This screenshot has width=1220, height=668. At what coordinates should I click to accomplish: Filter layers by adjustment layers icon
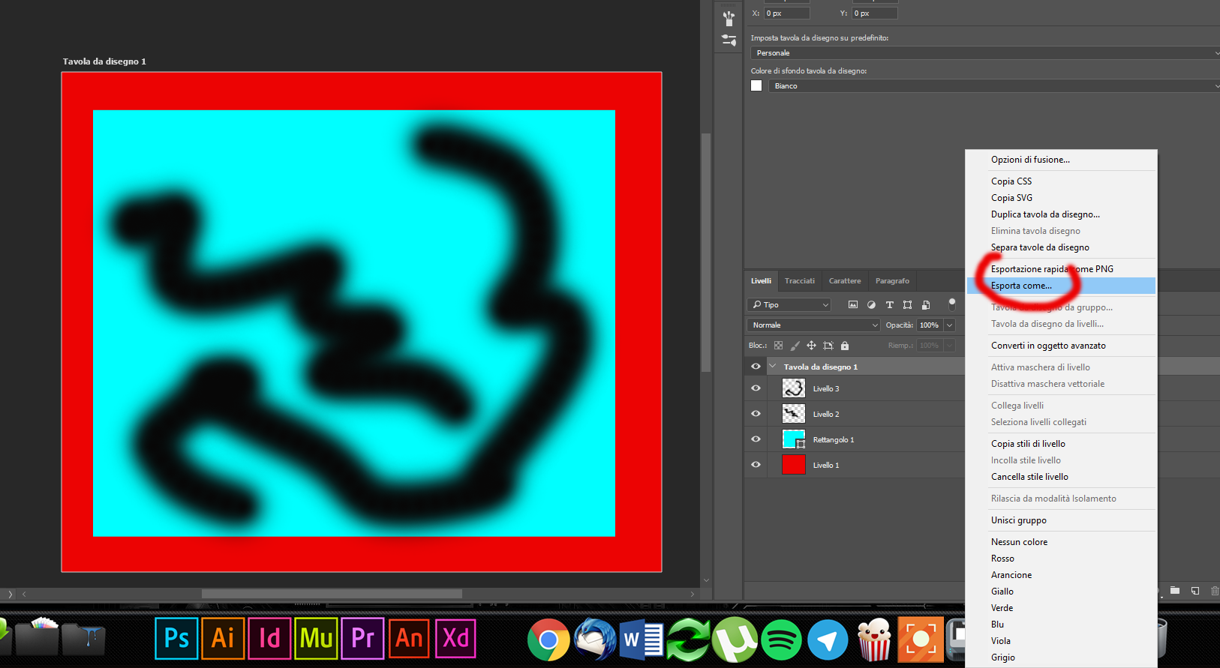coord(871,304)
